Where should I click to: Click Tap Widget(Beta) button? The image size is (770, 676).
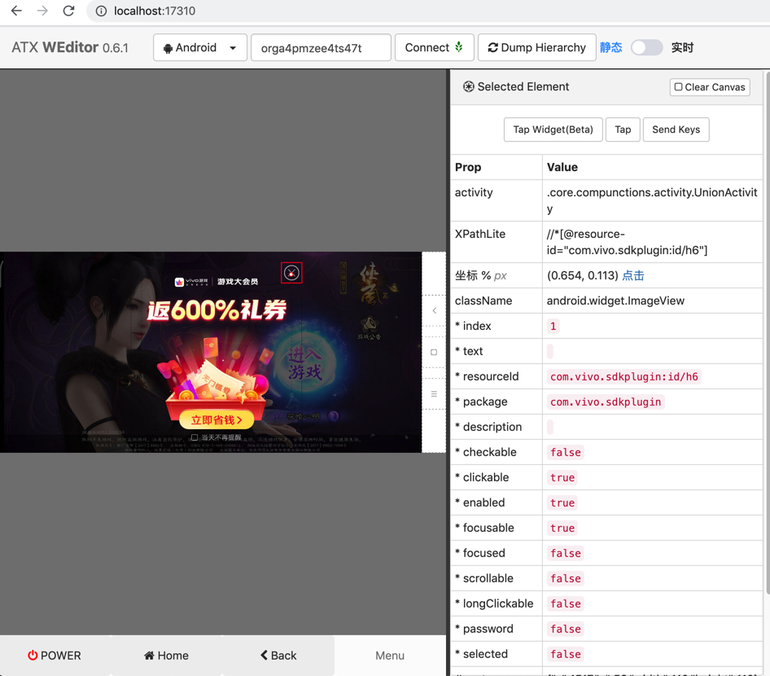[553, 129]
